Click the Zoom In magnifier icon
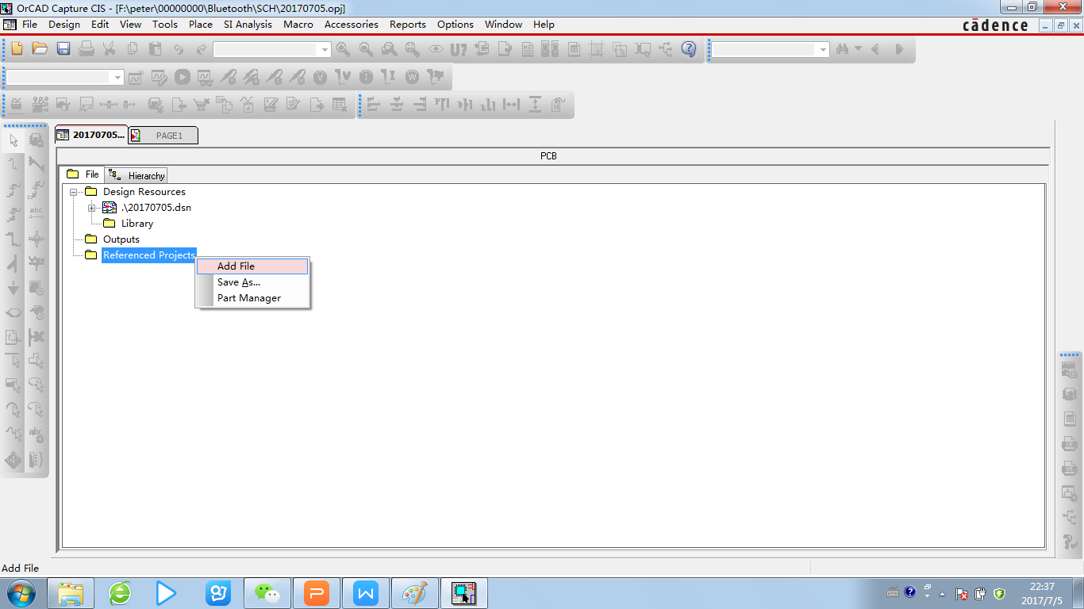This screenshot has height=609, width=1084. click(343, 49)
